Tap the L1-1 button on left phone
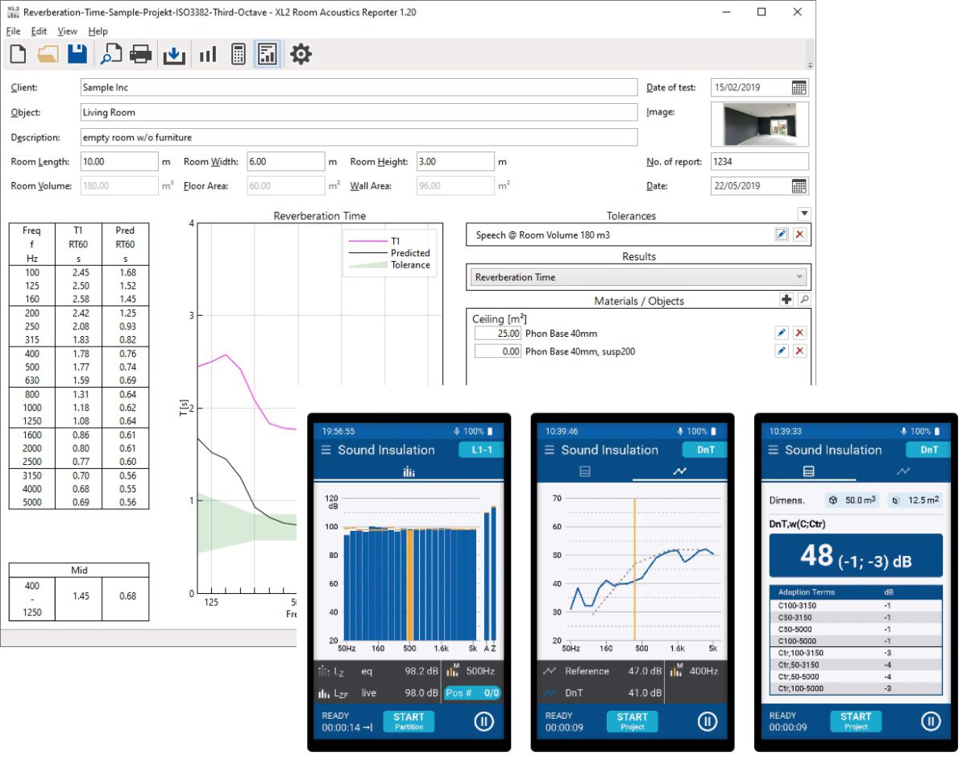 (x=479, y=450)
